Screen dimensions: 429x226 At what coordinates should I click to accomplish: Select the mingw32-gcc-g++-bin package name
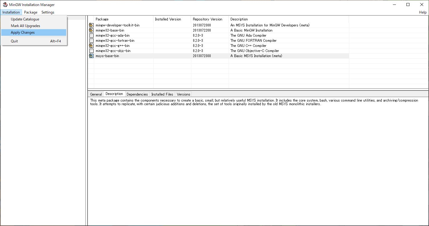point(113,46)
